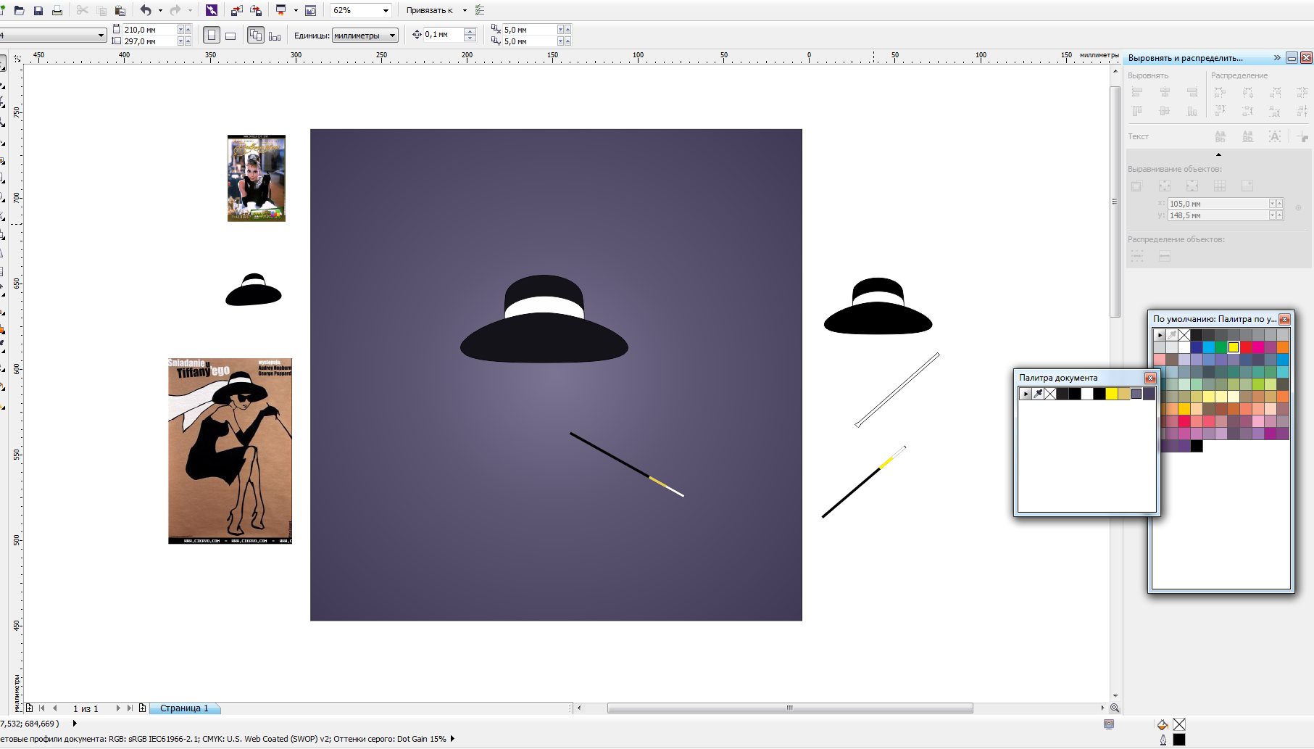This screenshot has height=749, width=1314.
Task: Click the text first line baseline icon
Action: (x=1220, y=136)
